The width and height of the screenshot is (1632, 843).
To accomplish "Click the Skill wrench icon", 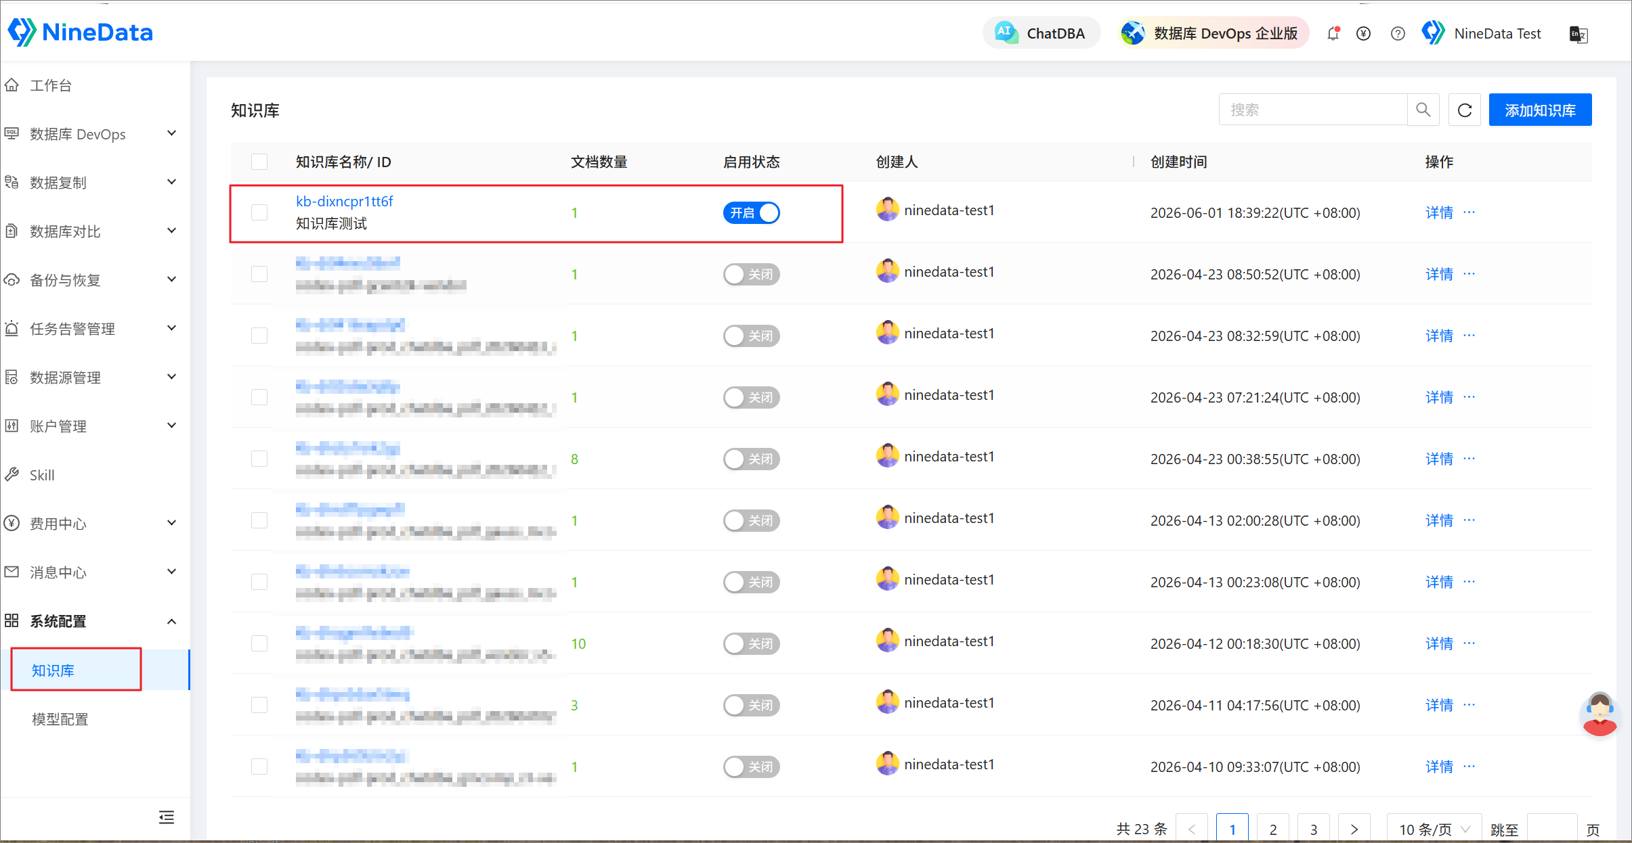I will (12, 475).
